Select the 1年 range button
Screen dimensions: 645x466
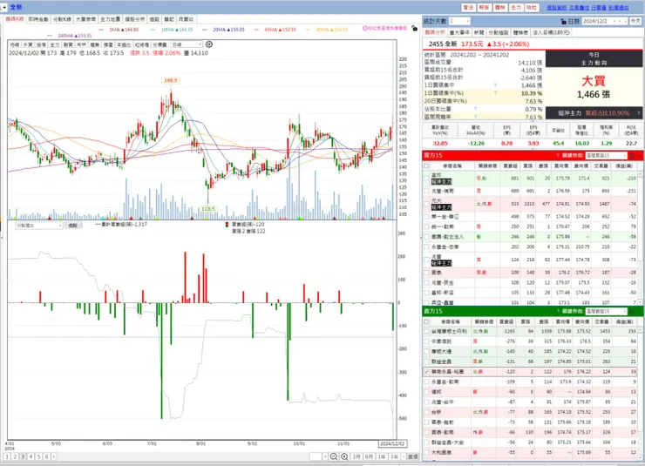(x=382, y=456)
